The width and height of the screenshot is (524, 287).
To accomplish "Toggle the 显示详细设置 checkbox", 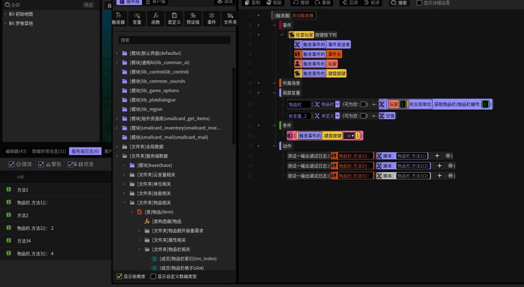I will 419,3.
